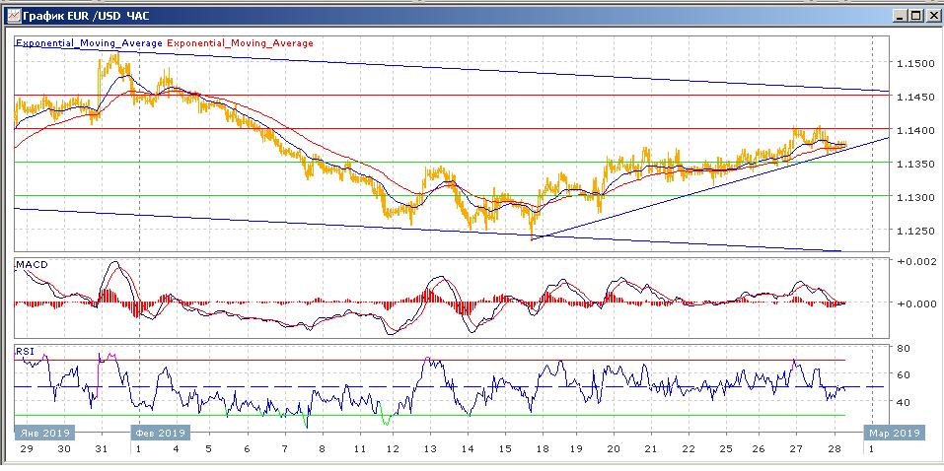The image size is (944, 471).
Task: Click date 28 on the time axis
Action: [834, 449]
